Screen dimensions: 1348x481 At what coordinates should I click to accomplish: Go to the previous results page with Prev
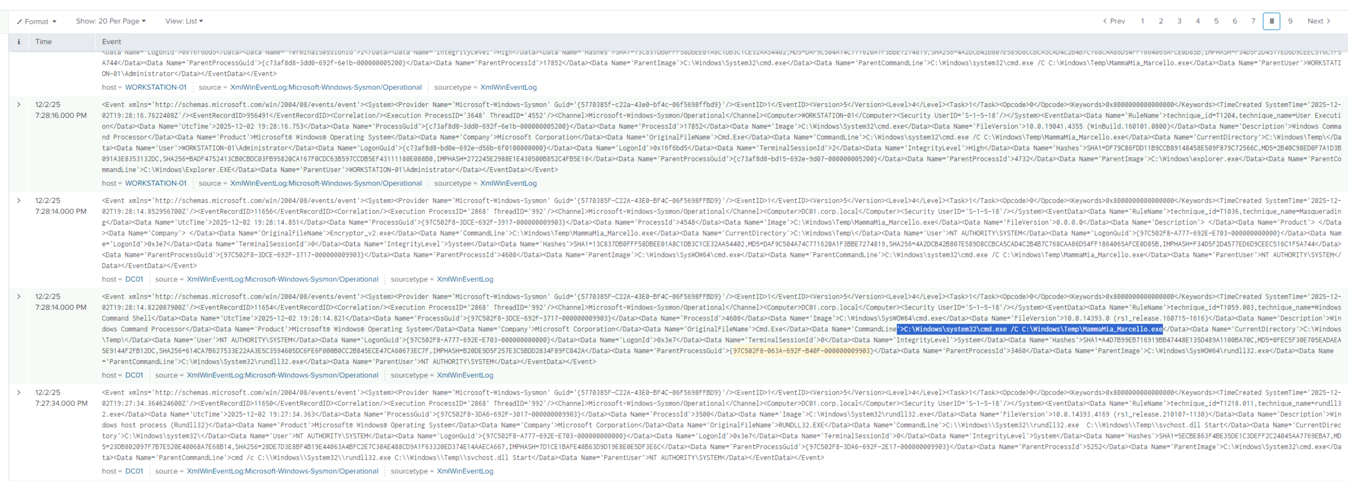[x=1113, y=21]
